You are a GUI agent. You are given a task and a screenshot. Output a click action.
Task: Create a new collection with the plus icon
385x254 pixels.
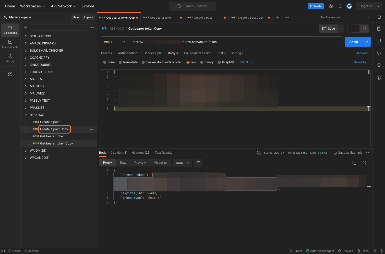26,28
